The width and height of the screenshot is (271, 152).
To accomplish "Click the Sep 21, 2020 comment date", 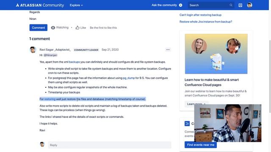I will 110,50.
